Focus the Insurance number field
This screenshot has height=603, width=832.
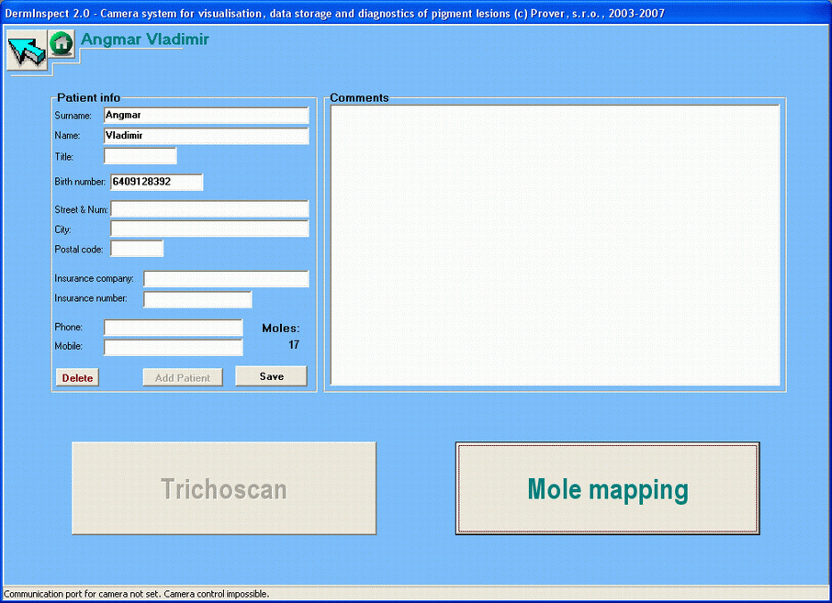pos(197,299)
